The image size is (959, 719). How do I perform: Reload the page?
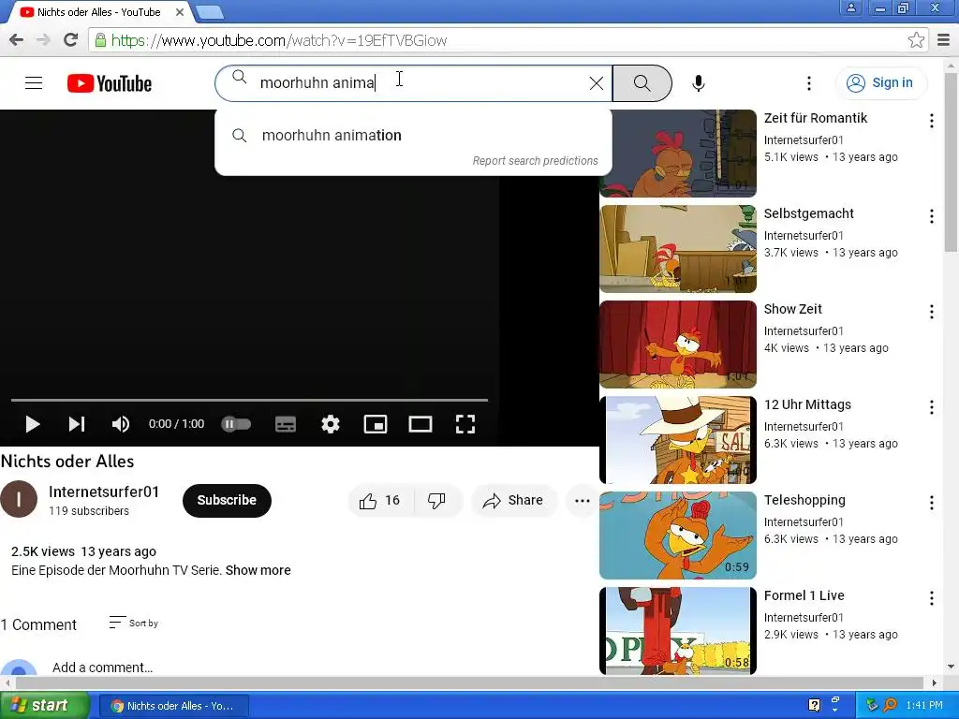pyautogui.click(x=70, y=40)
